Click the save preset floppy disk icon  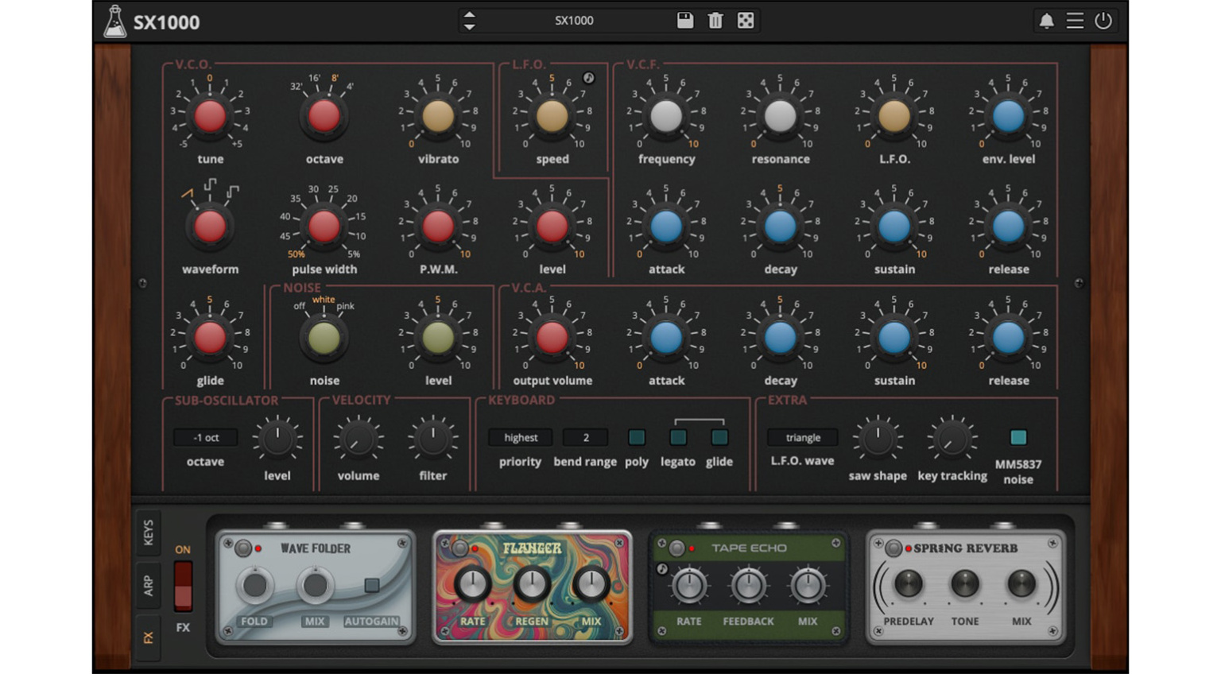click(x=685, y=21)
